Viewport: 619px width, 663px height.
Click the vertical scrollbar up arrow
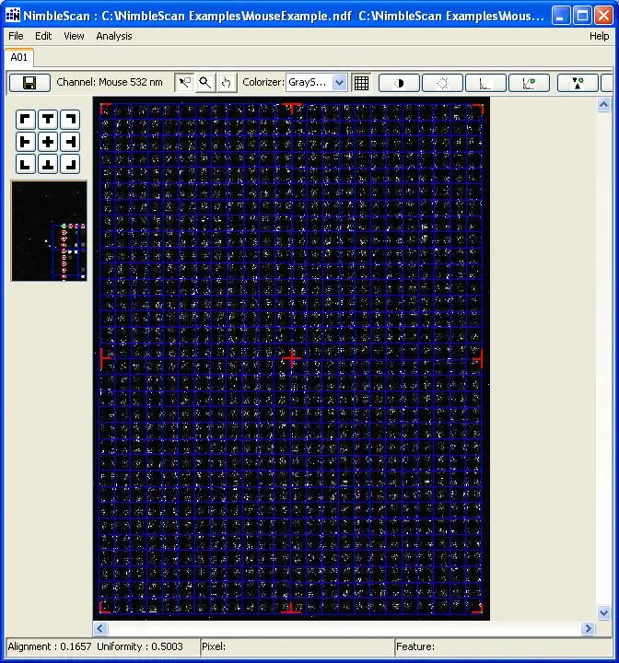click(x=603, y=104)
